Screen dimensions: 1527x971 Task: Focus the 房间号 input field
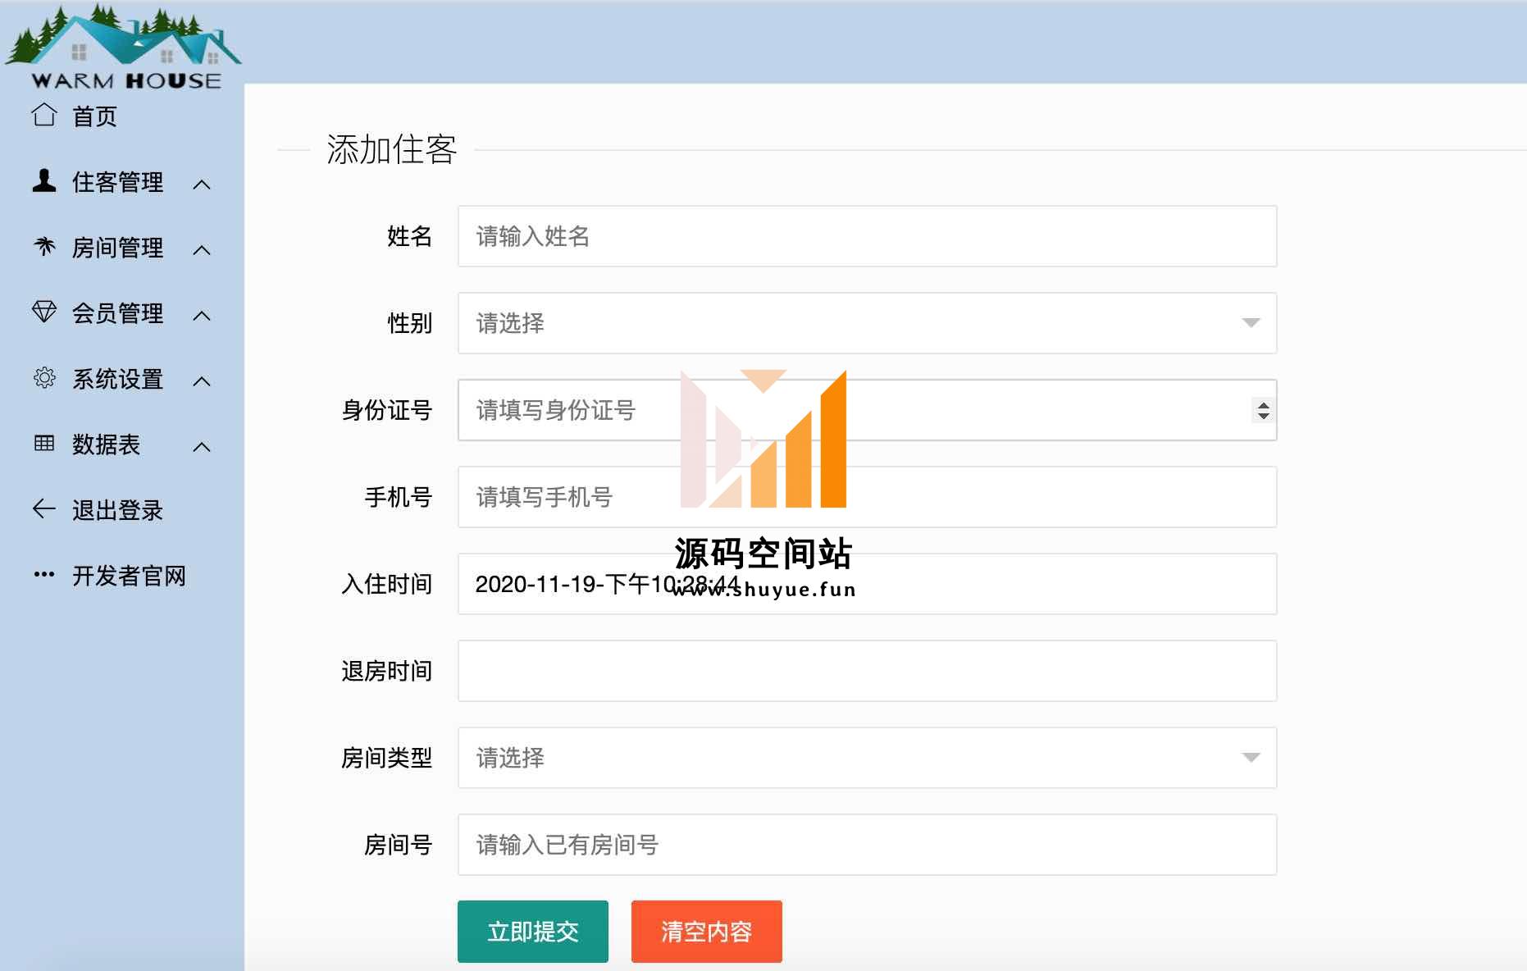pyautogui.click(x=867, y=845)
